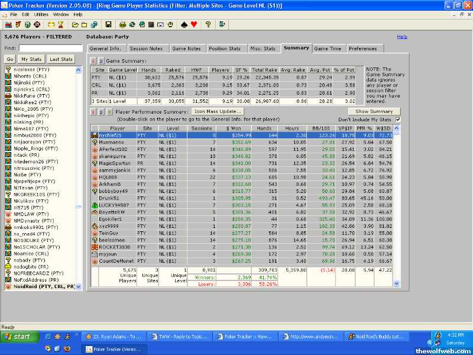The image size is (473, 355).
Task: Click the floppy disk save icon
Action: [x=108, y=24]
